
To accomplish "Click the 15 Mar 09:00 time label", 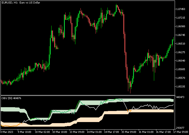I will tap(129, 132).
